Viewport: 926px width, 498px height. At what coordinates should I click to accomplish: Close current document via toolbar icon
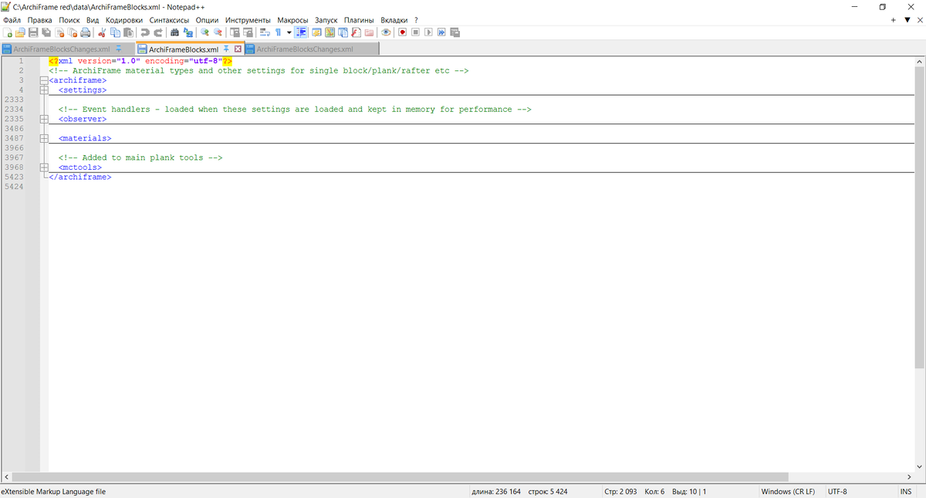pyautogui.click(x=59, y=32)
